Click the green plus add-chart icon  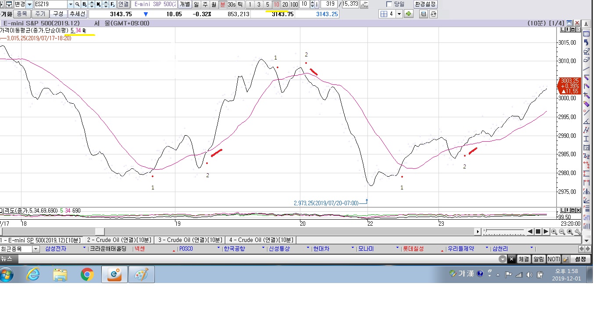click(409, 14)
